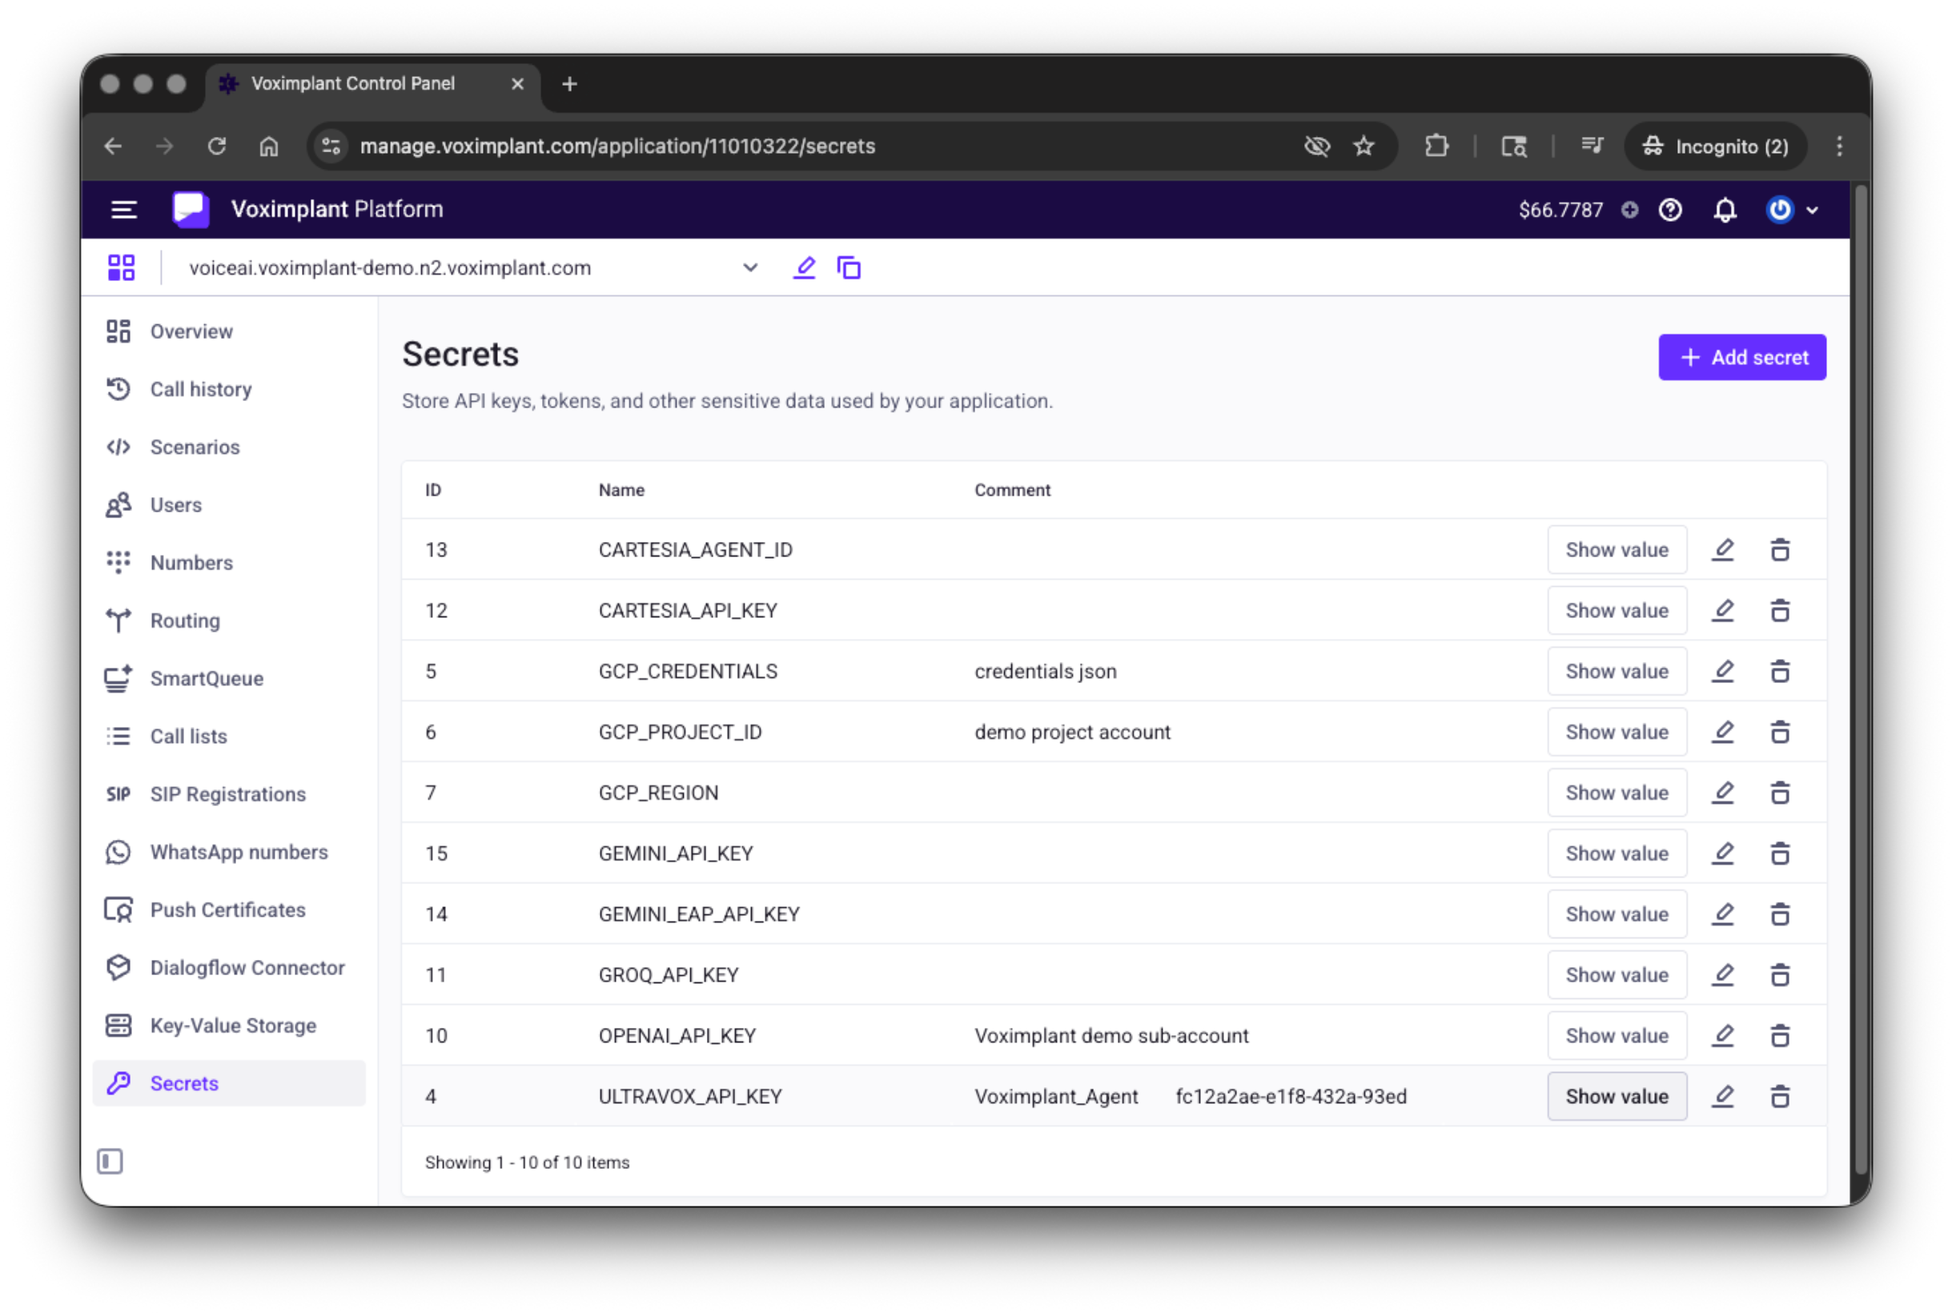This screenshot has height=1313, width=1952.
Task: Collapse the sidebar panel toggle
Action: tap(110, 1162)
